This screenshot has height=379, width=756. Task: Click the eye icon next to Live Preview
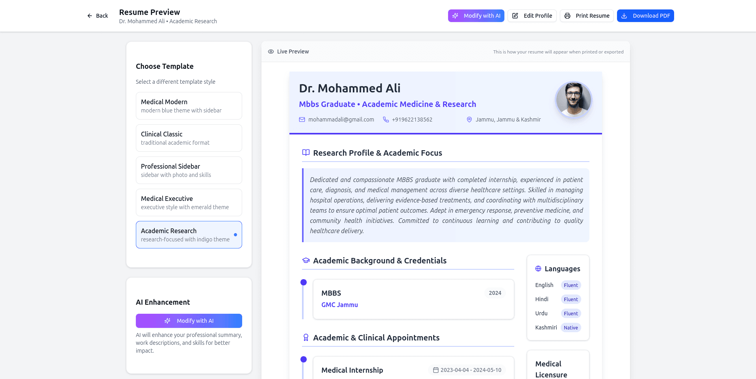coord(271,52)
